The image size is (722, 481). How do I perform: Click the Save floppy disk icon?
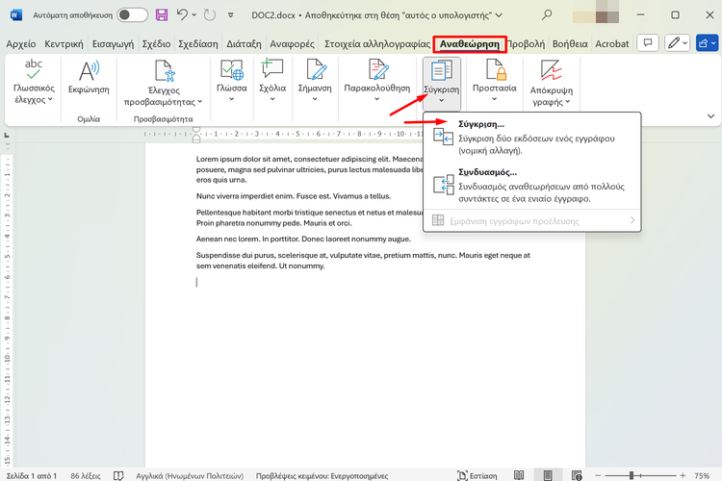(161, 15)
